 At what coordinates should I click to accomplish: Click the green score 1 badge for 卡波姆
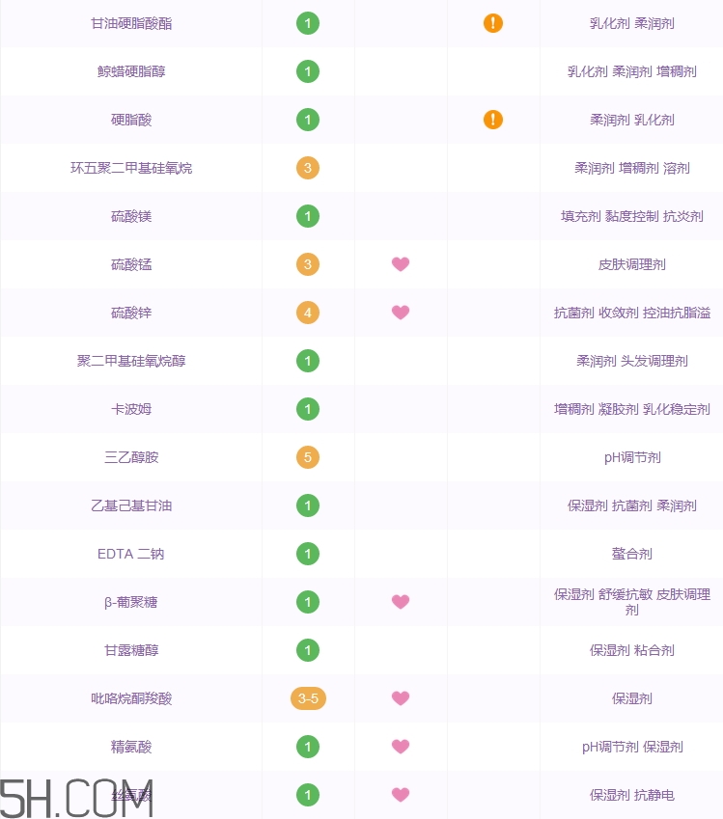click(x=308, y=409)
